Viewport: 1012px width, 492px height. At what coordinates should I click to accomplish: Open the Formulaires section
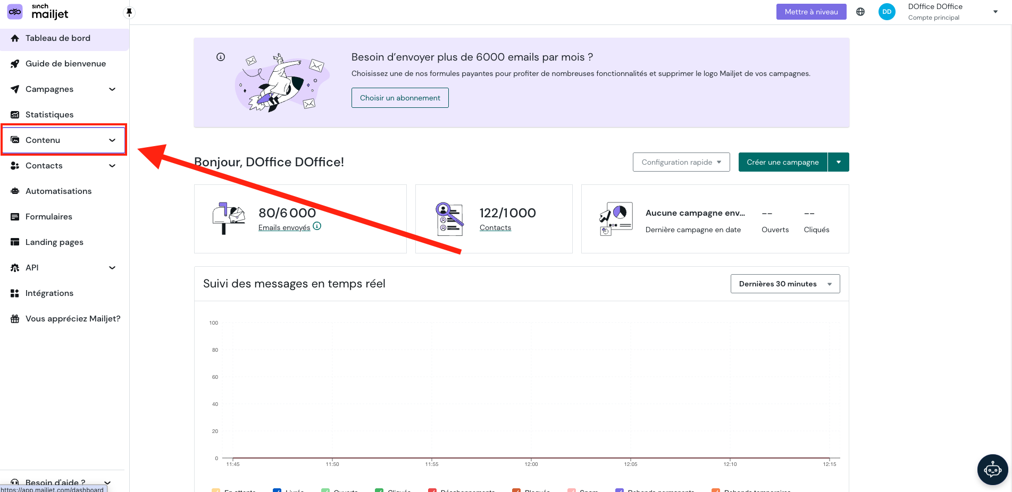coord(48,216)
